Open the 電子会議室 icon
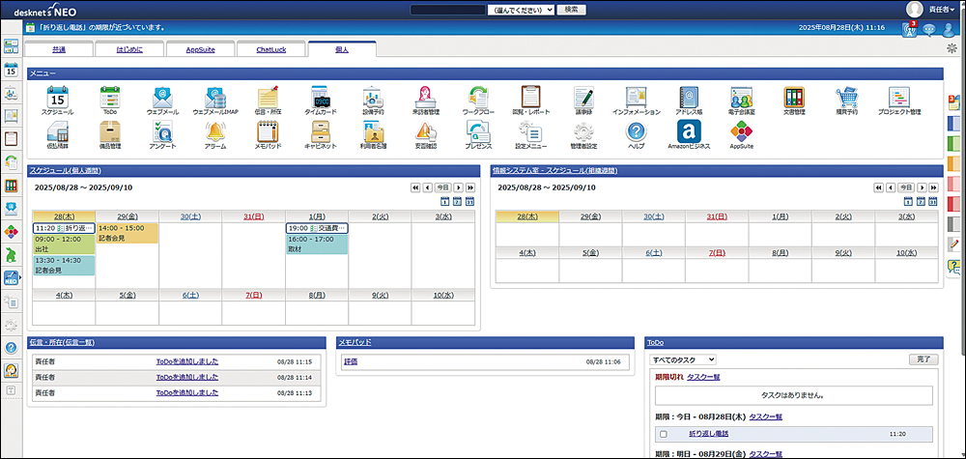Screen dimensions: 966x459 tap(741, 98)
